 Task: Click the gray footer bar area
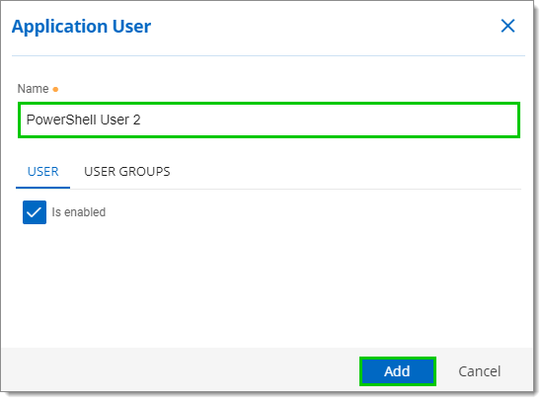(x=181, y=369)
